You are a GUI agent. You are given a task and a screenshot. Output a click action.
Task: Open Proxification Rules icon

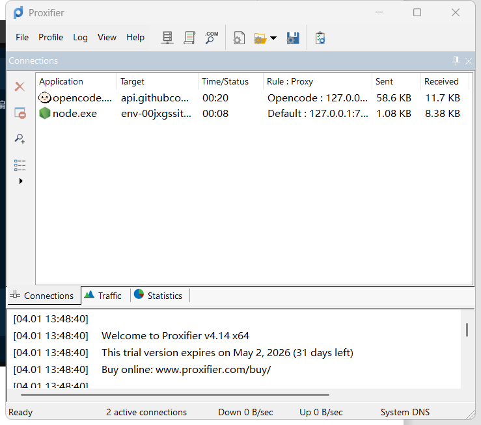[x=189, y=38]
